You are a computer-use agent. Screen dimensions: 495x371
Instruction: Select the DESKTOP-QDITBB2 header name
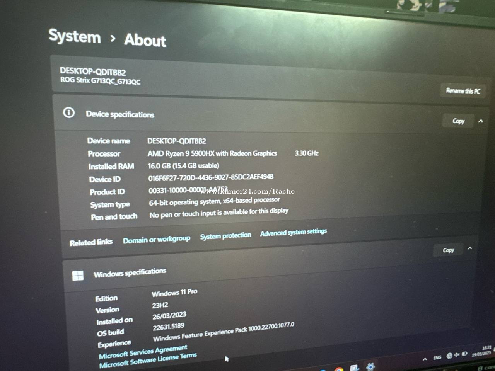93,71
